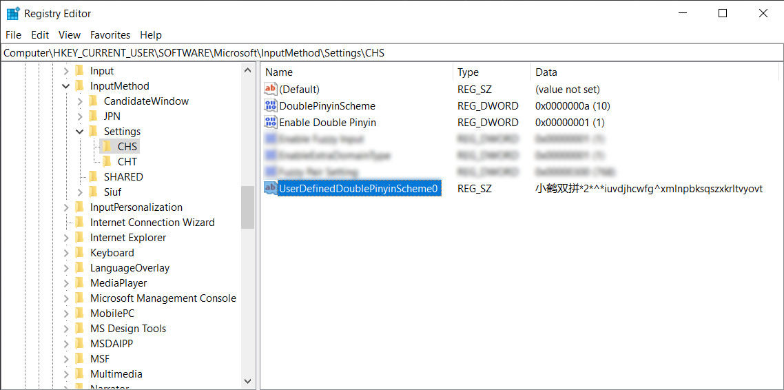This screenshot has height=390, width=784.
Task: Select the DoublePinyinScheme value
Action: (x=327, y=106)
